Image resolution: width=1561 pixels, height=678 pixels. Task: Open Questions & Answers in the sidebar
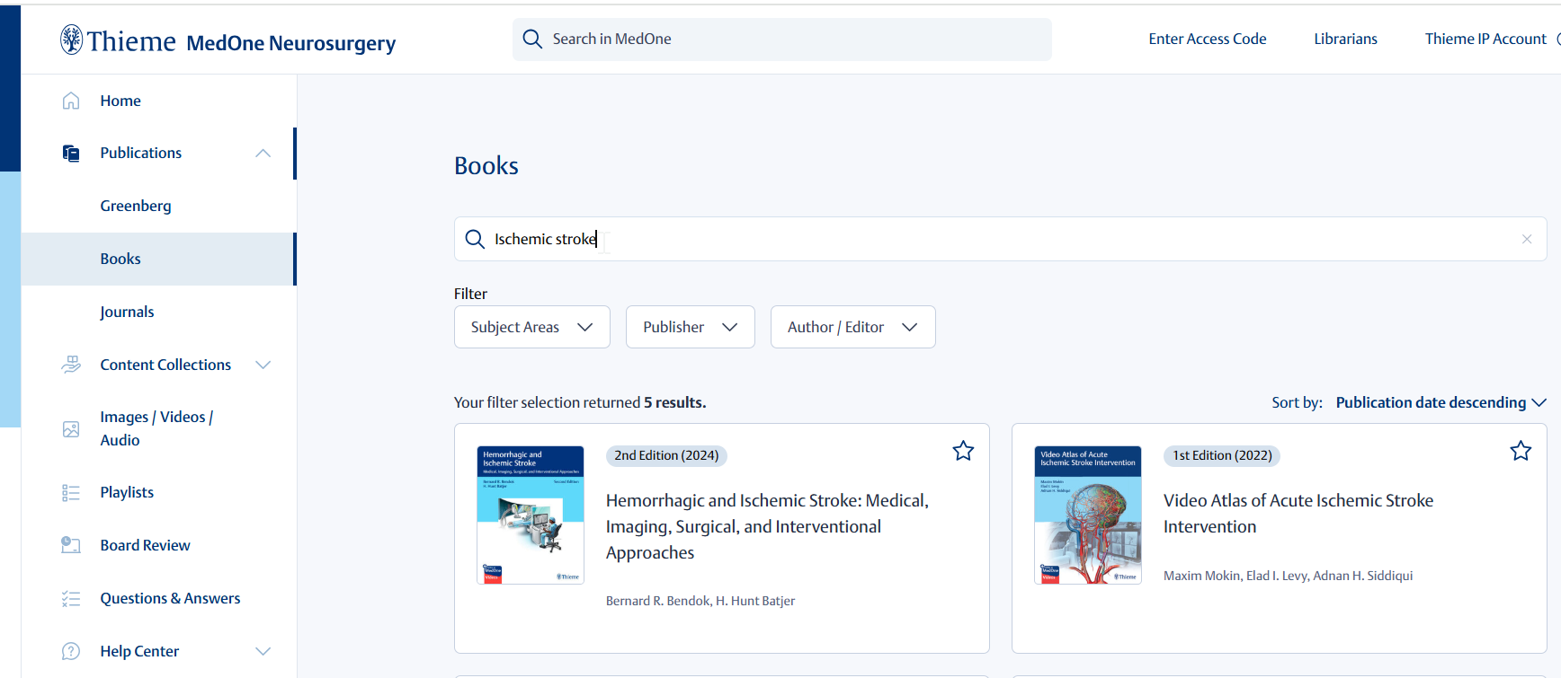point(170,598)
